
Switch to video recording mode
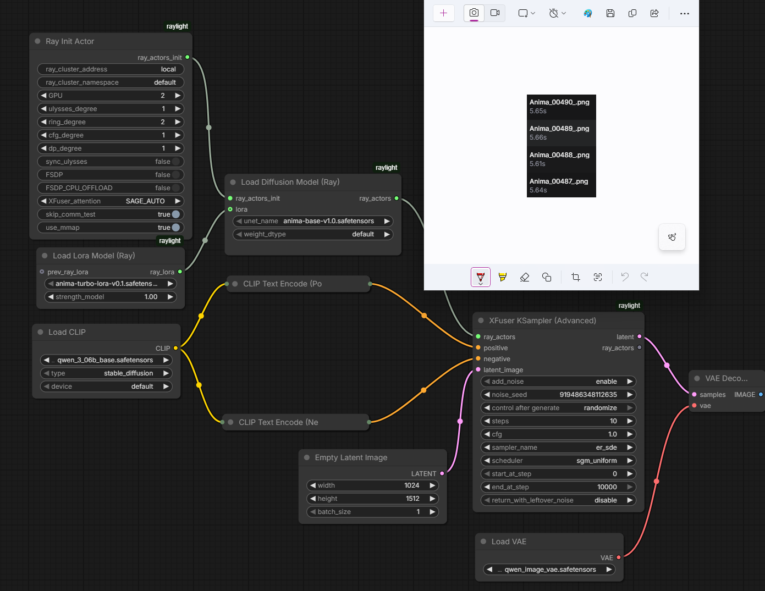coord(495,13)
